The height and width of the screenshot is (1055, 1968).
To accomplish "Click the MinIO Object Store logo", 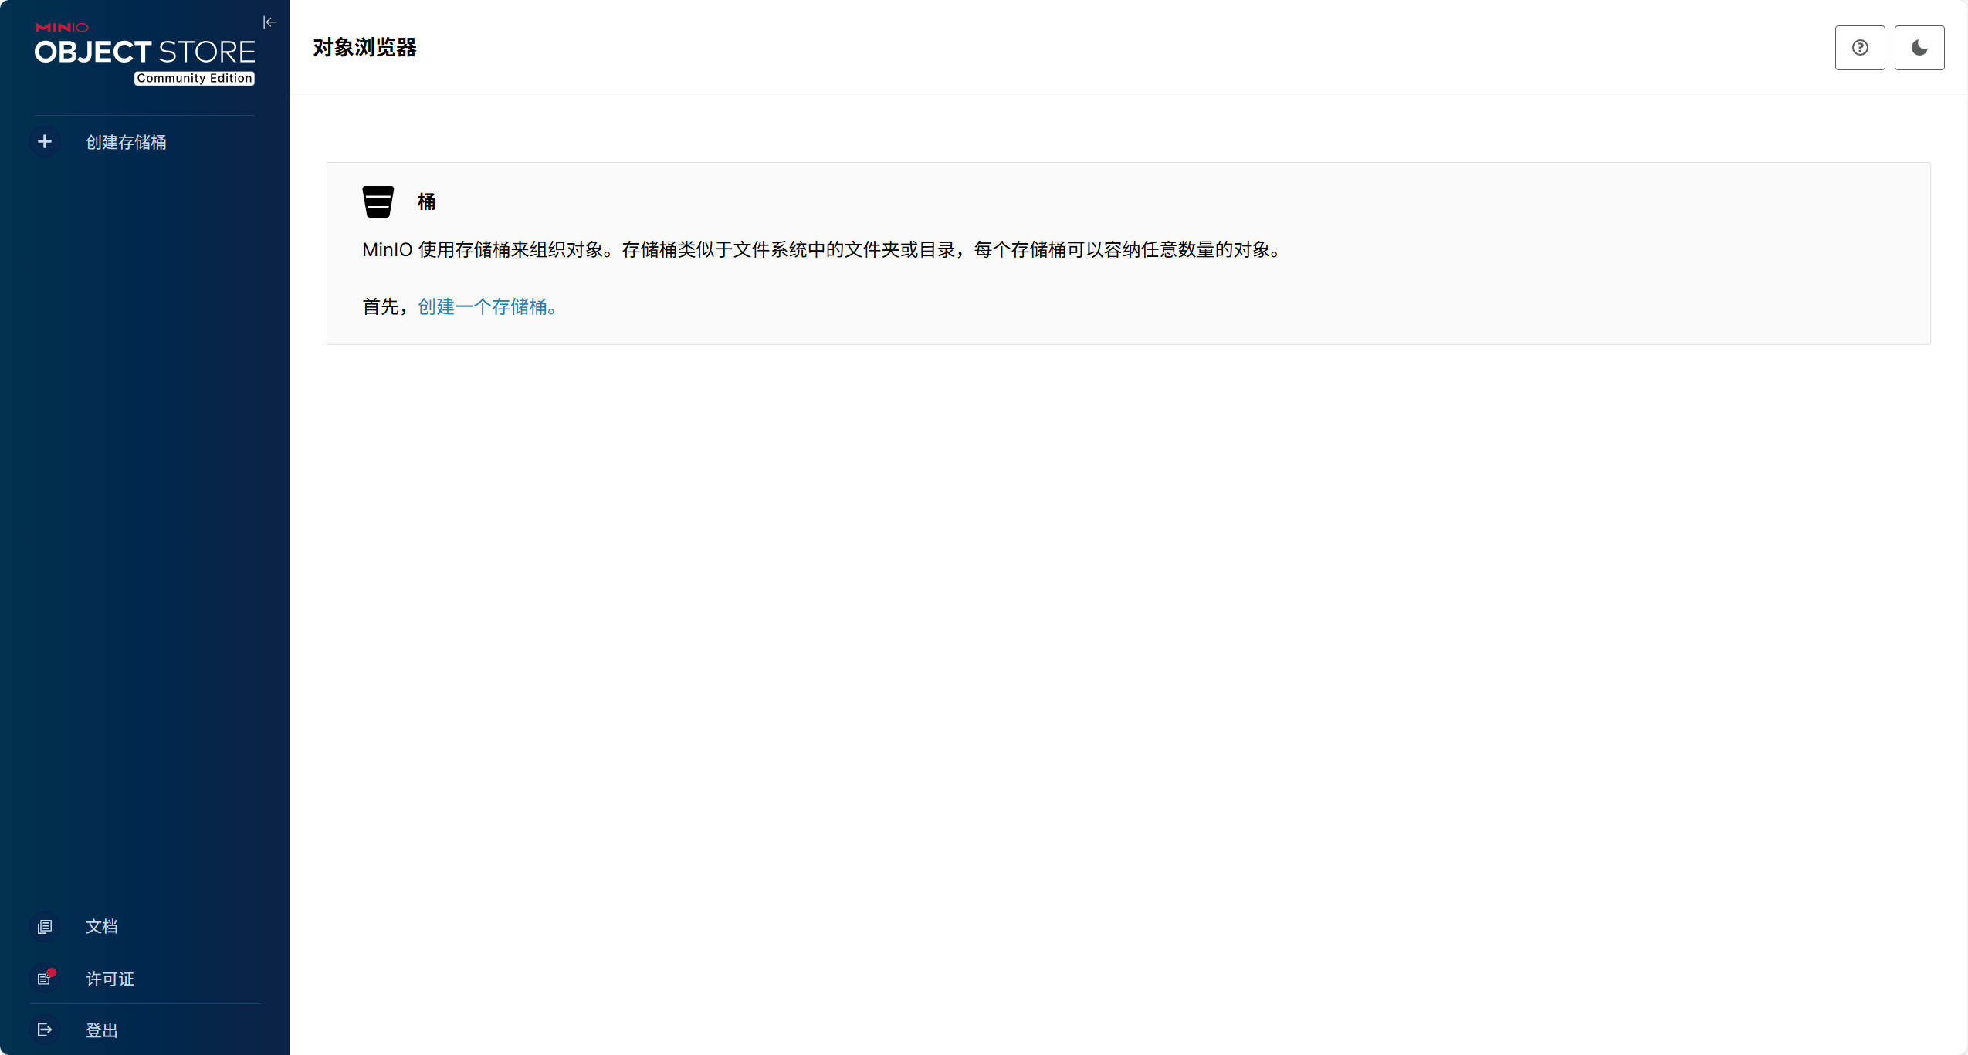I will (144, 52).
